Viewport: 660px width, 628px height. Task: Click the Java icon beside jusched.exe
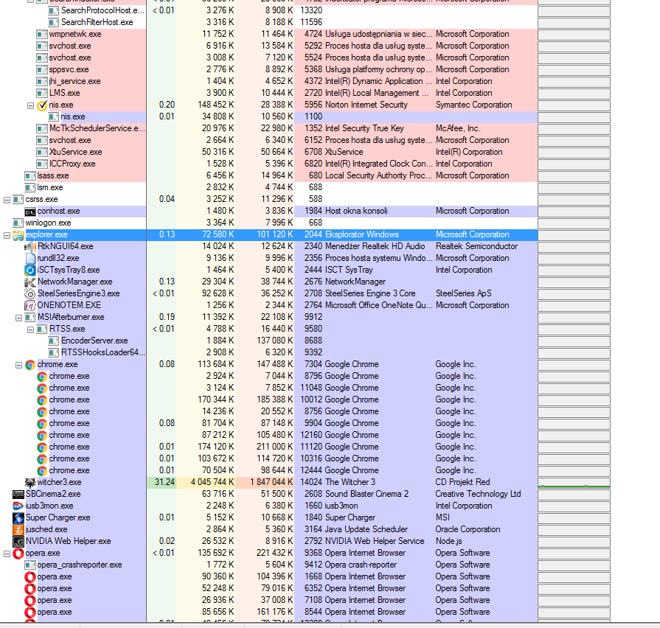18,529
